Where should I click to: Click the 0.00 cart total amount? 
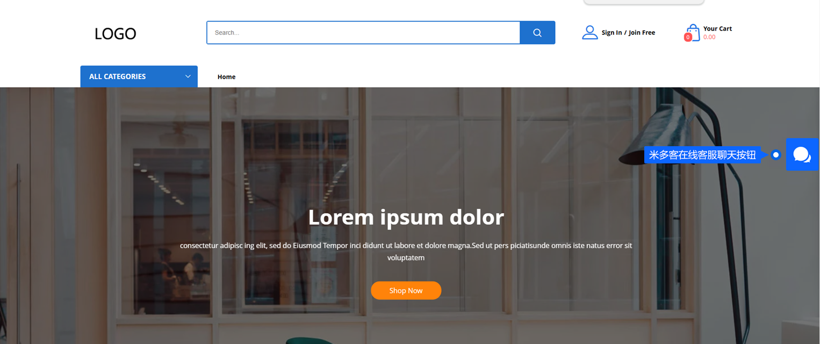tap(709, 37)
